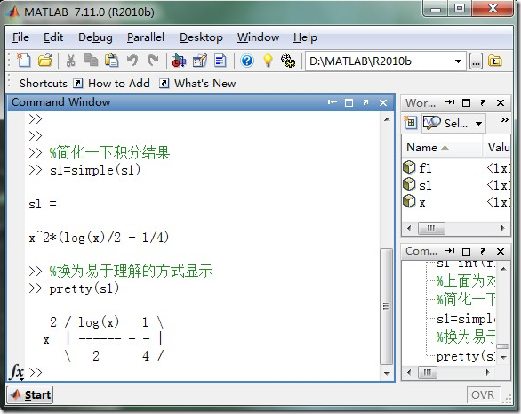This screenshot has height=414, width=521.
Task: Undock the Command History panel
Action: coord(483,251)
